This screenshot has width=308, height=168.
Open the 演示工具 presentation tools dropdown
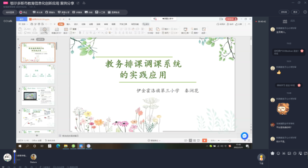point(185,33)
